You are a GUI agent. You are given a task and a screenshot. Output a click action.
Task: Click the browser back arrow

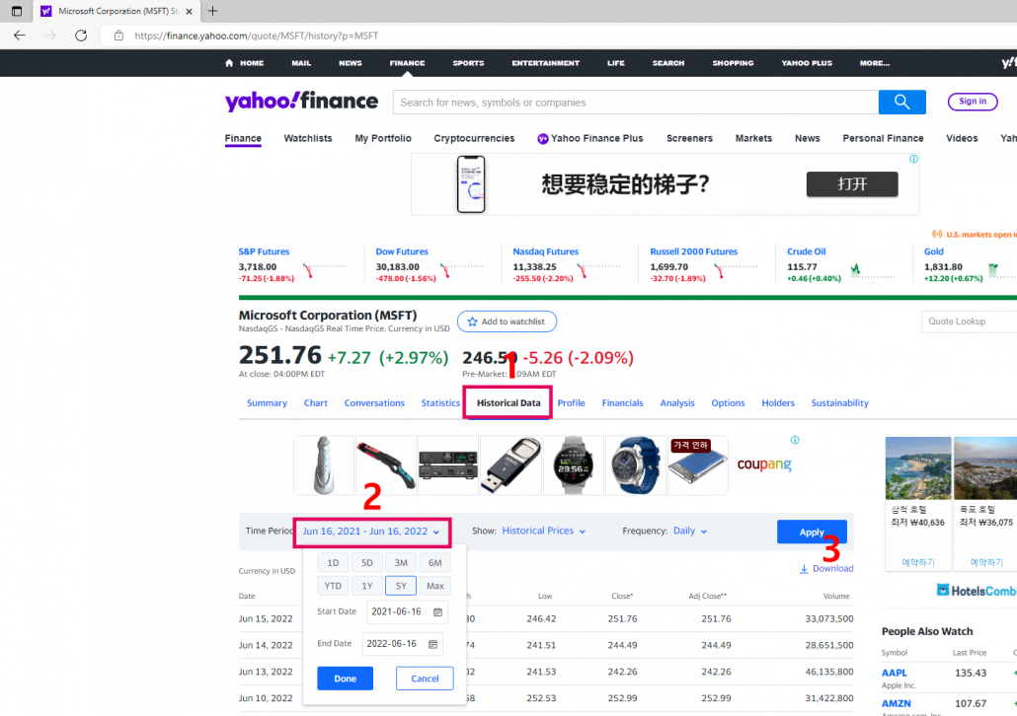[x=20, y=35]
